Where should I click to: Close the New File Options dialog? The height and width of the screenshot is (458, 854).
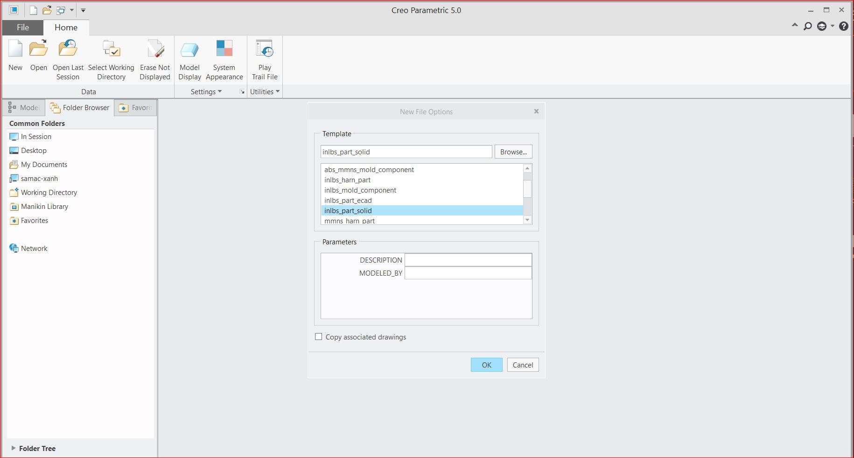pos(536,111)
